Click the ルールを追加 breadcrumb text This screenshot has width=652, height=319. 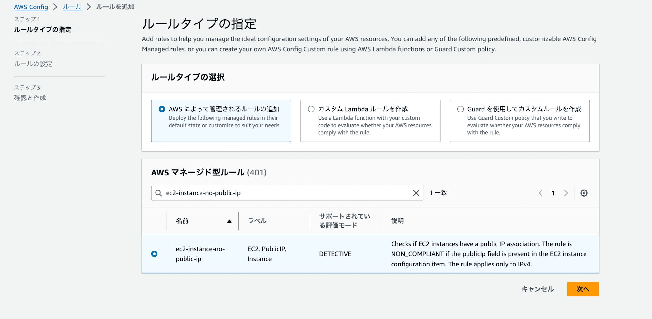tap(115, 7)
